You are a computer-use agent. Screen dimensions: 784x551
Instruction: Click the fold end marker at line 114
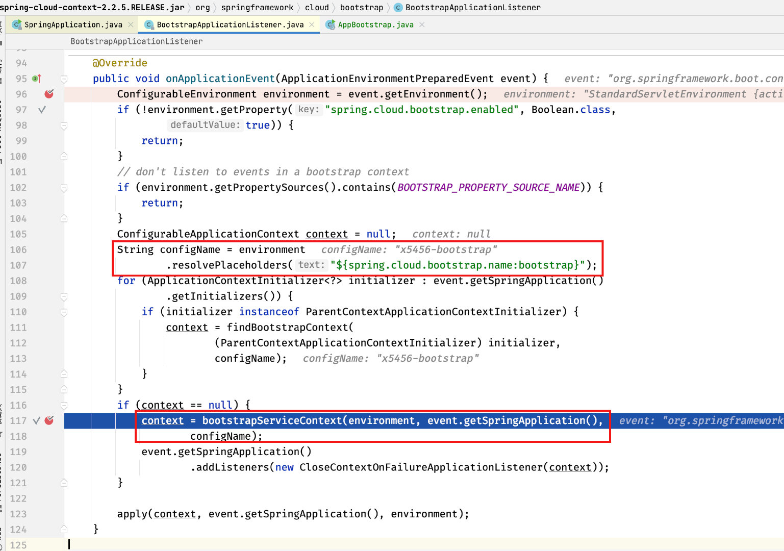[x=64, y=374]
